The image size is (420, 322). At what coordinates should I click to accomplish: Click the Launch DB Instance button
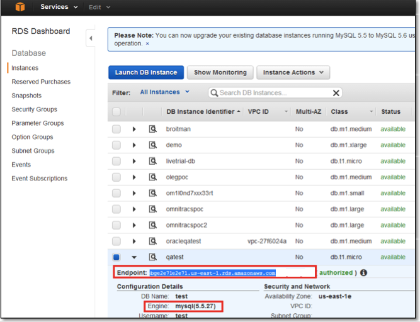[x=146, y=72]
